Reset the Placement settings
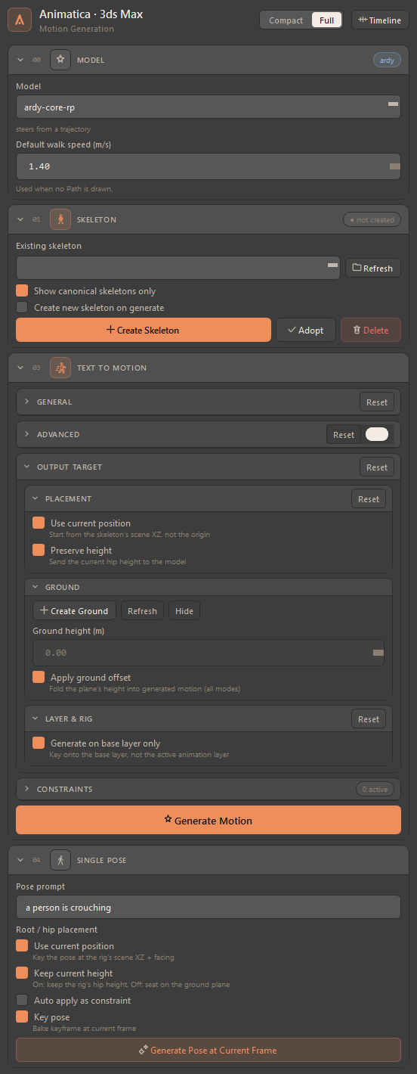This screenshot has height=1074, width=417. click(x=369, y=498)
